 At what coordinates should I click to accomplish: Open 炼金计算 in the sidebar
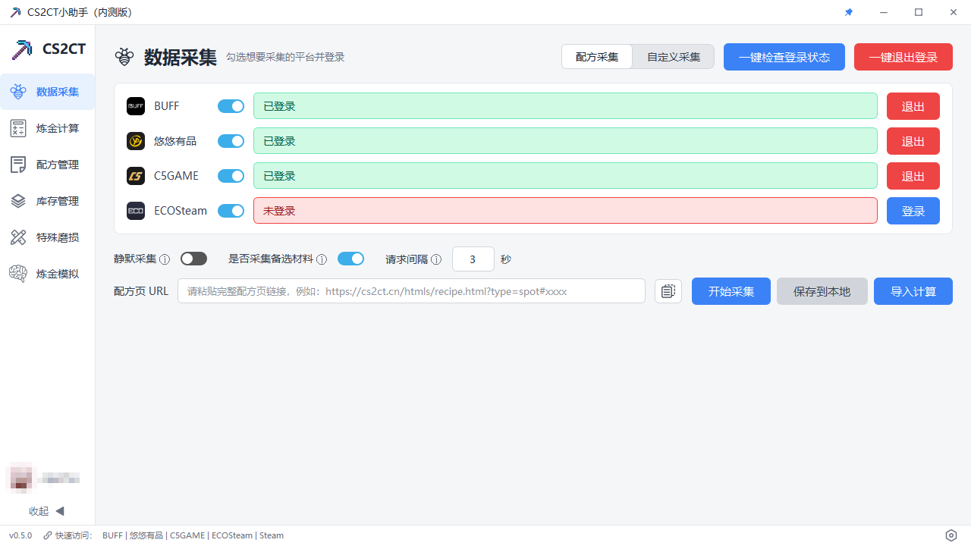[48, 128]
